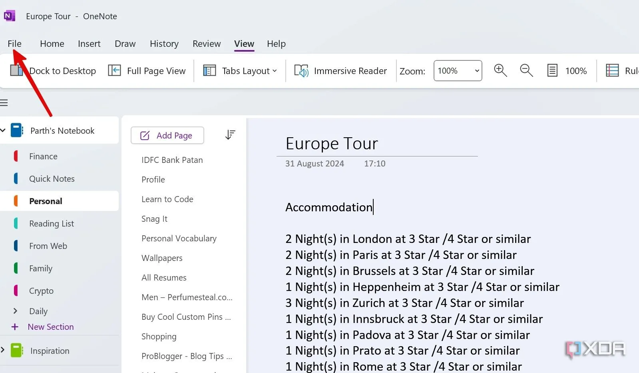
Task: Select the Finance section with red tab
Action: [43, 156]
